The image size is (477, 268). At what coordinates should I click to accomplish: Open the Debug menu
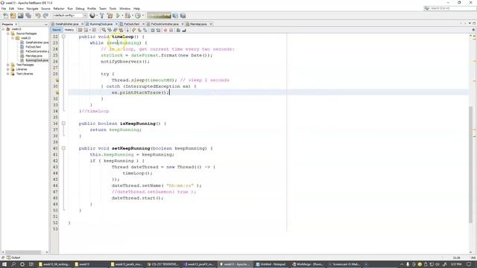pos(80,8)
